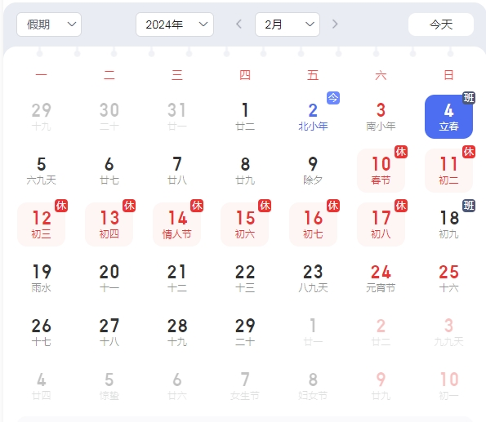This screenshot has width=486, height=422.
Task: Select February 14 情人节
Action: [x=177, y=224]
